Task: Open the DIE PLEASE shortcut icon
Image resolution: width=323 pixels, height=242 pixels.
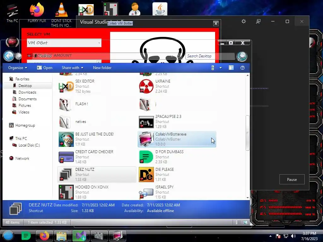Action: (146, 175)
